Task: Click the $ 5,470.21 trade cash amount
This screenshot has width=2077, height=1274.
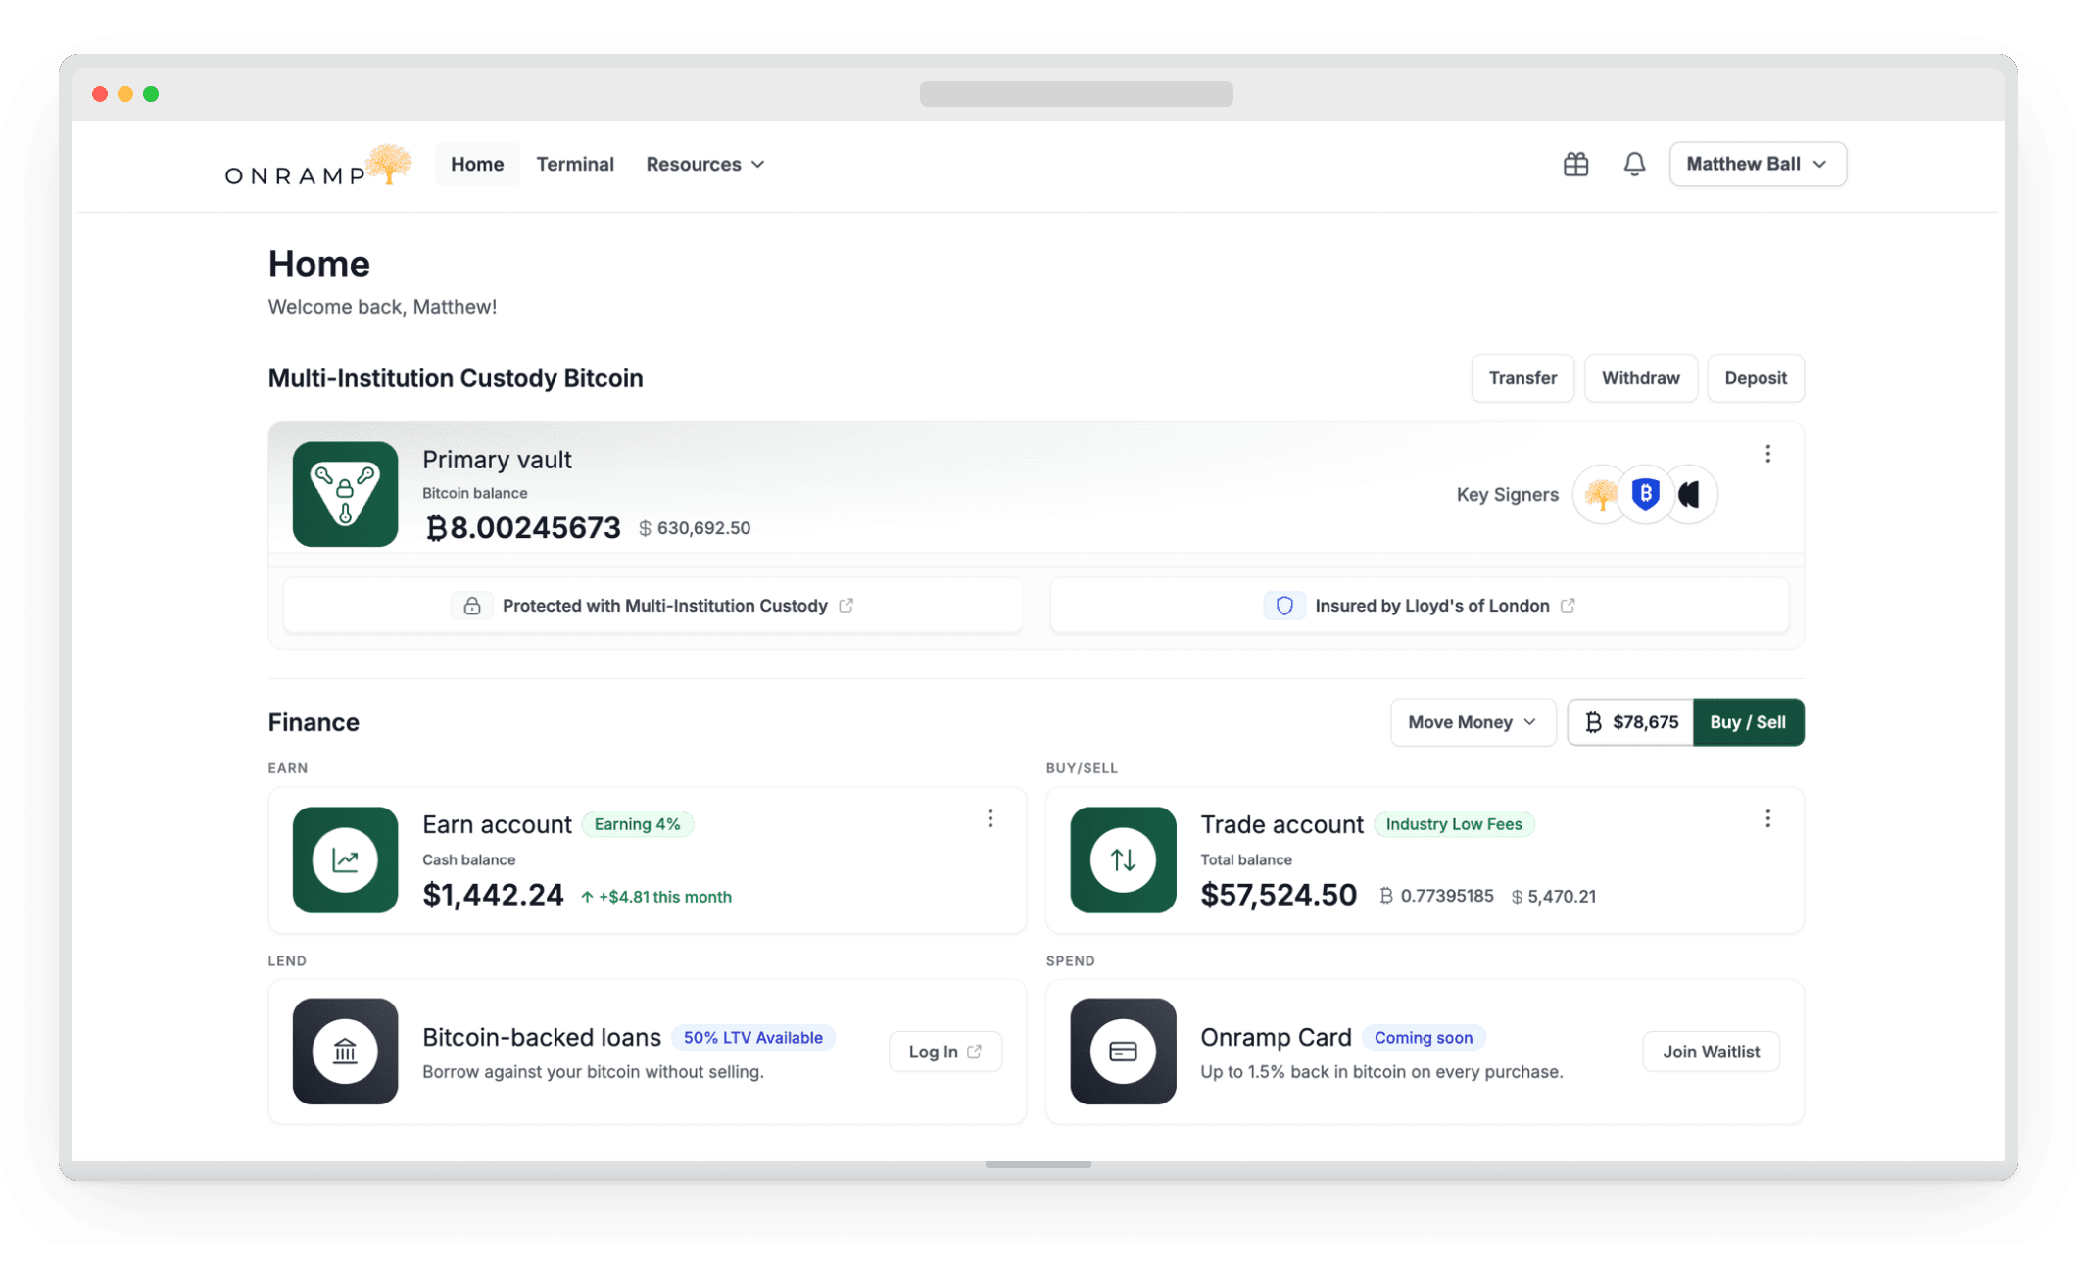Action: click(x=1554, y=896)
